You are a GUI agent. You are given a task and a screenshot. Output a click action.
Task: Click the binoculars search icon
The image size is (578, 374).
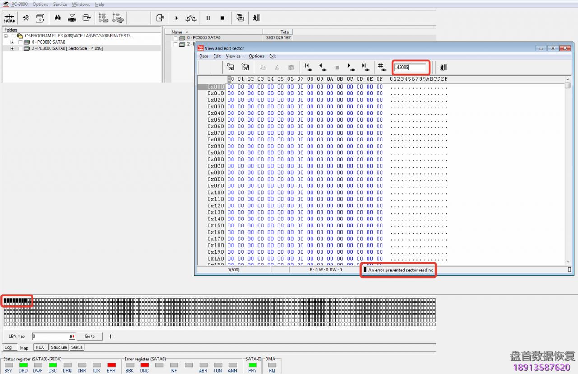coord(57,18)
